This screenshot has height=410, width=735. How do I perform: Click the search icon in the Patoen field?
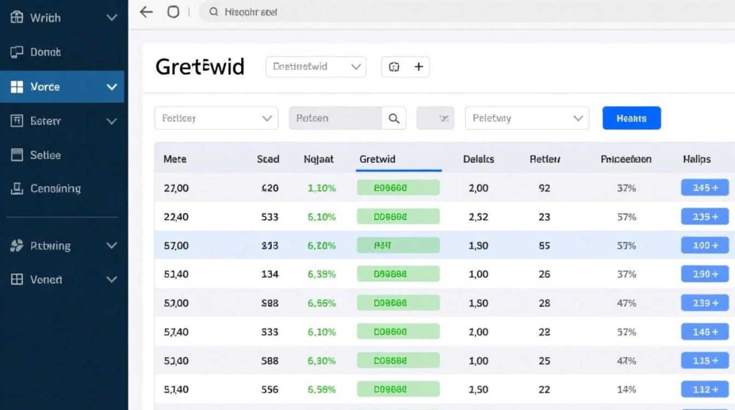pyautogui.click(x=394, y=118)
